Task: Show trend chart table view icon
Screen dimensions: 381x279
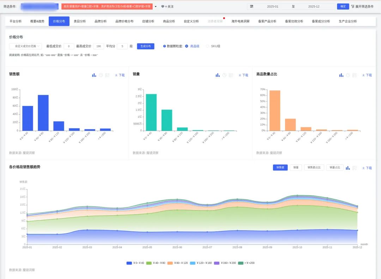Action: 355,168
